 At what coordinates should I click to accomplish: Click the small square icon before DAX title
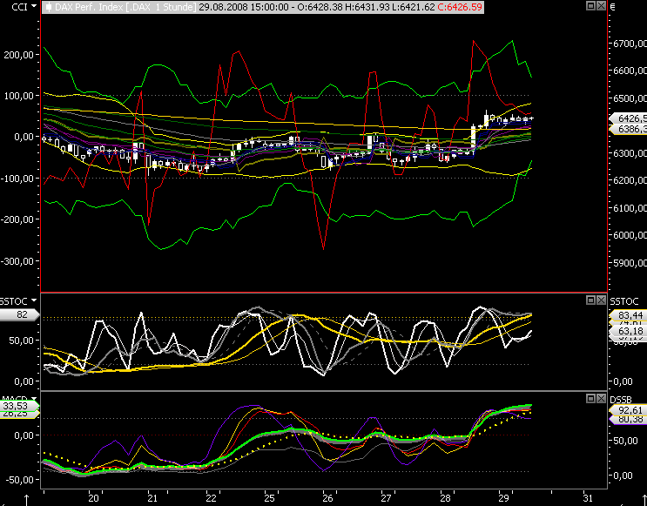coord(47,6)
